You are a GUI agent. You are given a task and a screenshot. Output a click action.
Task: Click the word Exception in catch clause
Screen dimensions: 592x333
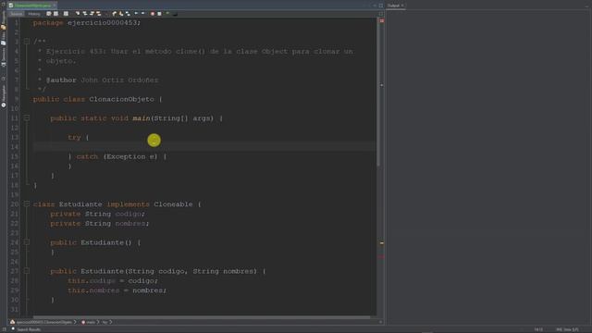tap(126, 156)
